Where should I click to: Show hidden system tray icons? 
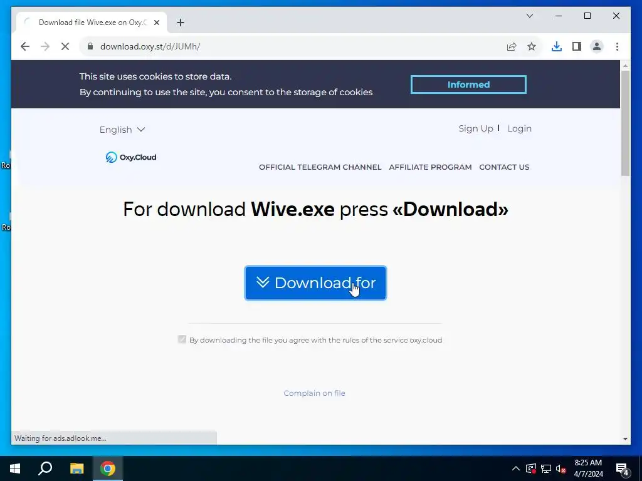pyautogui.click(x=516, y=468)
